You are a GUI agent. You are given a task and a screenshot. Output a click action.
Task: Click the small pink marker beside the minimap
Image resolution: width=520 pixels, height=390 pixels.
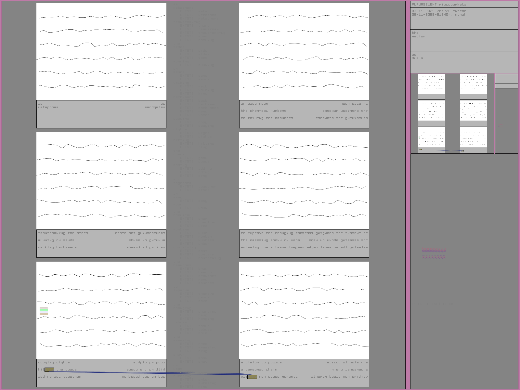[500, 125]
